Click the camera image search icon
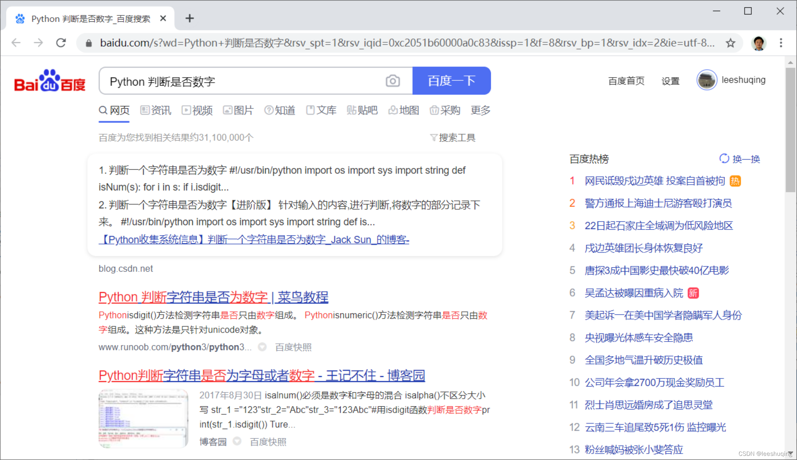Image resolution: width=797 pixels, height=460 pixels. [392, 81]
